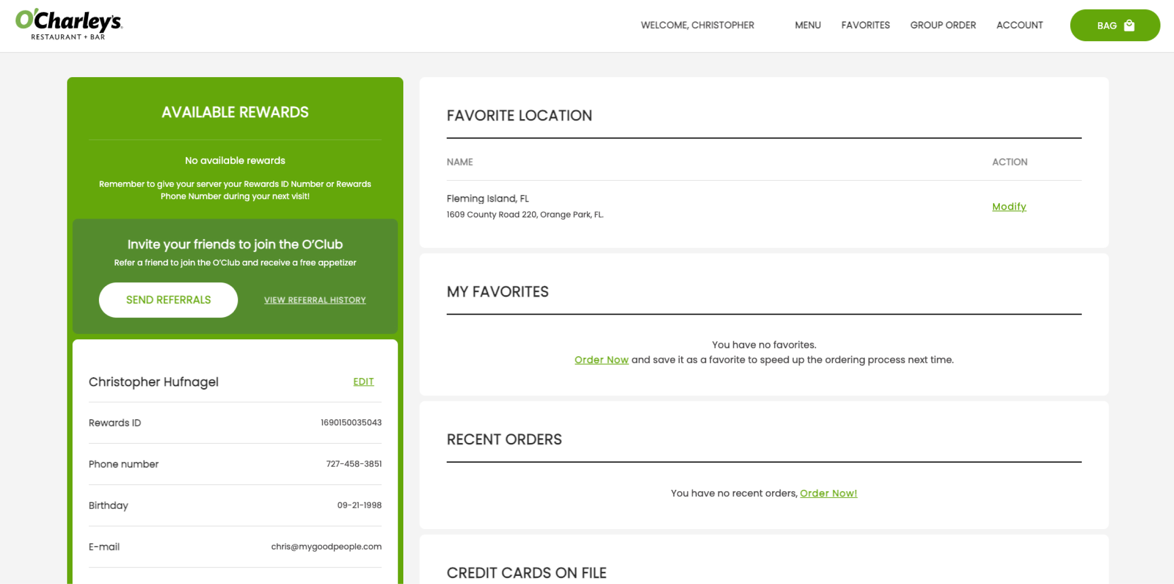Click Welcome, Christopher in the header

click(x=697, y=25)
